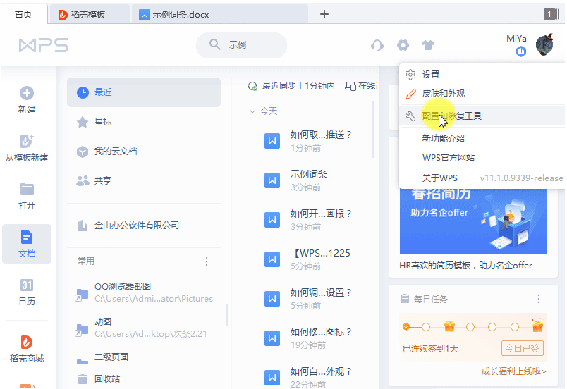
Task: Click the trash icon beside 回收站
Action: tap(83, 379)
